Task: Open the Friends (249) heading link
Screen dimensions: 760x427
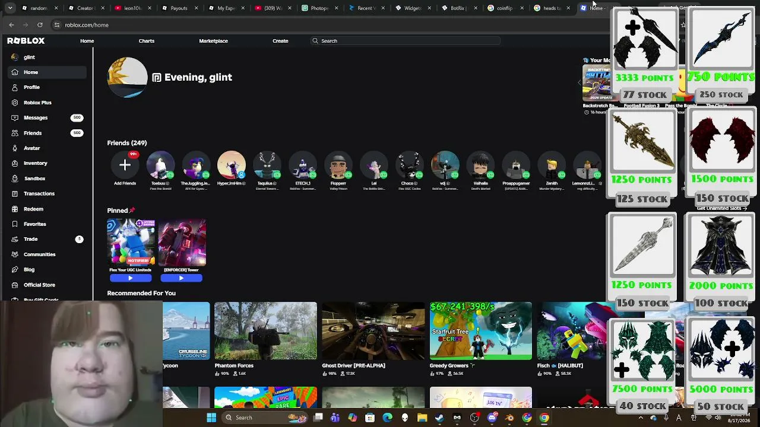Action: (126, 143)
